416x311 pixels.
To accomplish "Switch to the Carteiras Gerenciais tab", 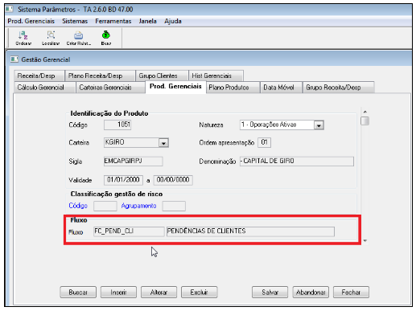I will 110,88.
